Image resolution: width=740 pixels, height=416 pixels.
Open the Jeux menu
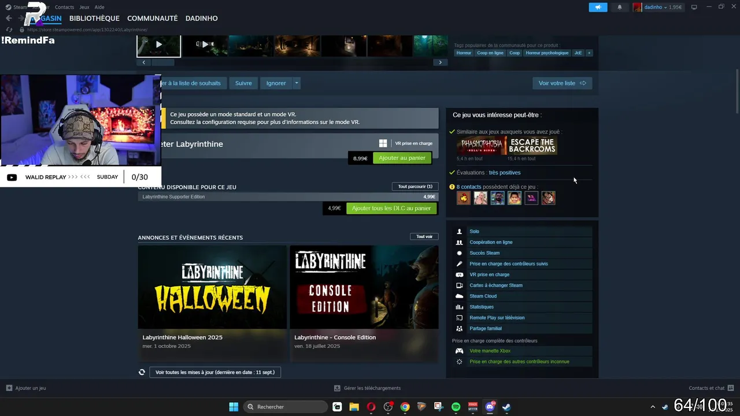[x=84, y=7]
